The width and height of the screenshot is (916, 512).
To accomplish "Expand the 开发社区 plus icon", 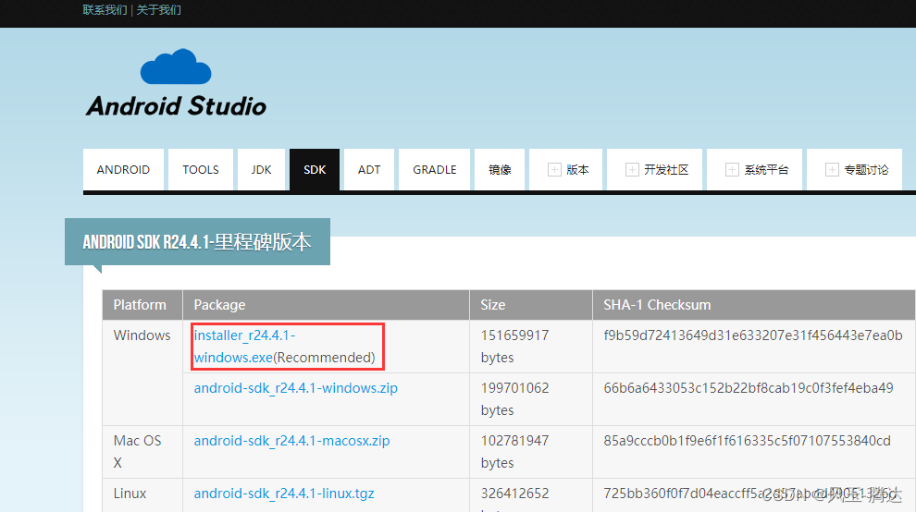I will pyautogui.click(x=632, y=169).
